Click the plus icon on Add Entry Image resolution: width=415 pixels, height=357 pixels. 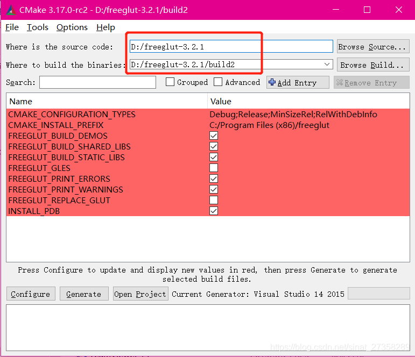point(272,82)
